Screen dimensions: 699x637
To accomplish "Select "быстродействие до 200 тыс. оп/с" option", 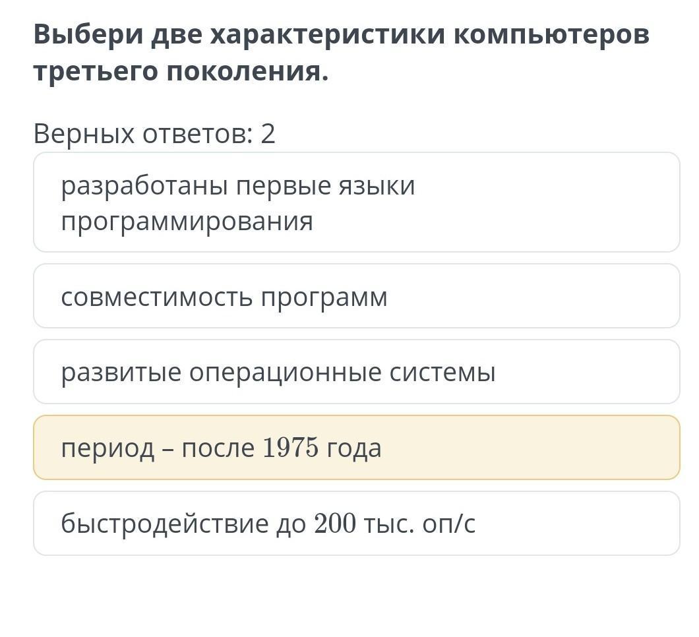I will tap(356, 524).
